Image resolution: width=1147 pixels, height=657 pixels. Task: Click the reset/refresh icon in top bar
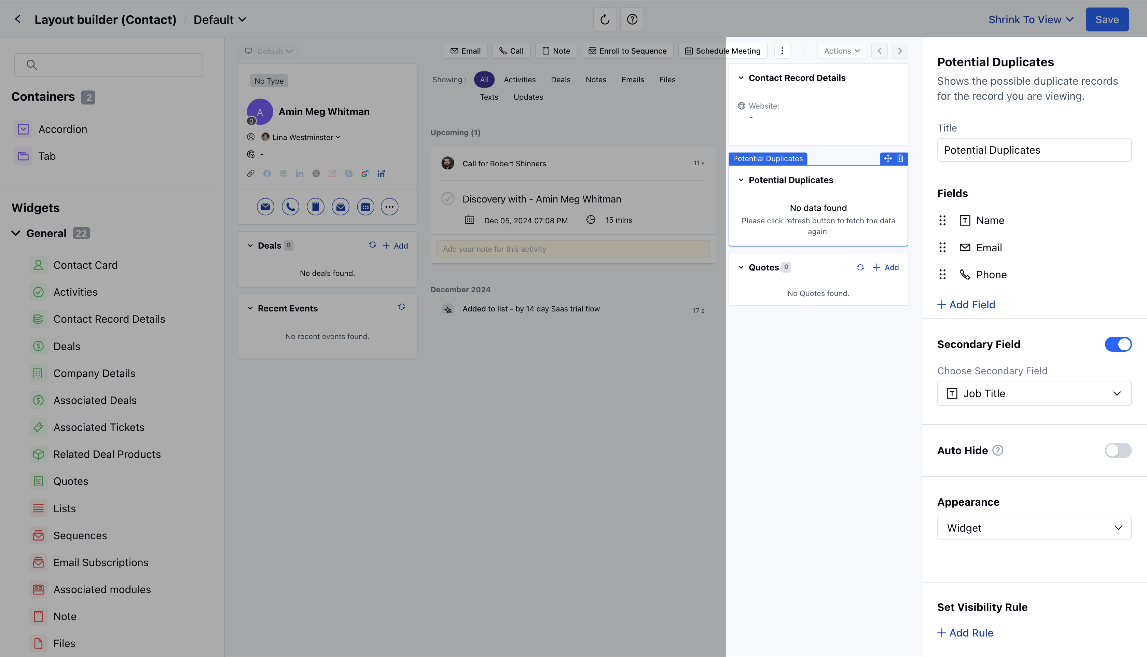coord(605,19)
